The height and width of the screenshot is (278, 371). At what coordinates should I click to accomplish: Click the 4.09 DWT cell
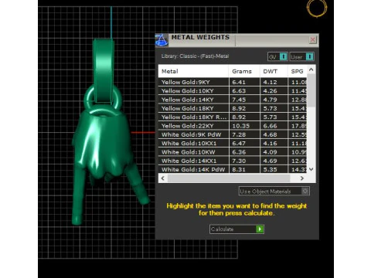(x=274, y=152)
